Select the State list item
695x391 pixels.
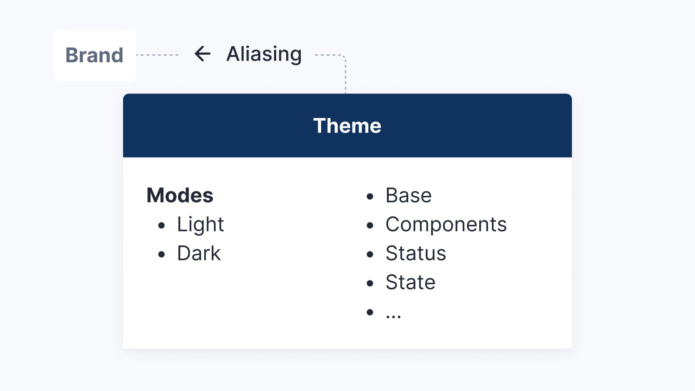(x=410, y=282)
